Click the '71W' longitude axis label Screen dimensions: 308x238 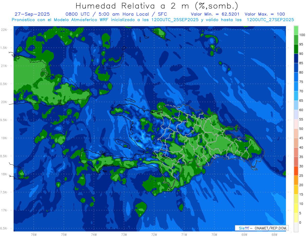pyautogui.click(x=184, y=235)
